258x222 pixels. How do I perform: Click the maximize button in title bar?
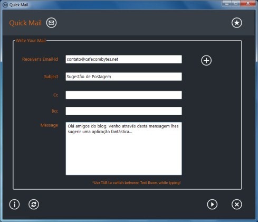click(x=236, y=4)
